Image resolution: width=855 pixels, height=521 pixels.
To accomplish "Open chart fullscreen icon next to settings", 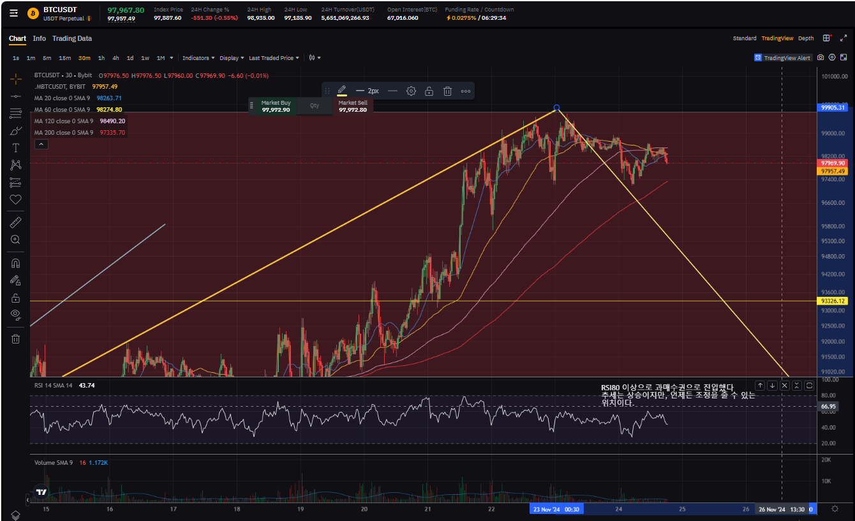I will [843, 57].
